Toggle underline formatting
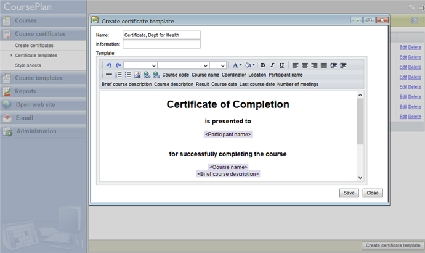 pyautogui.click(x=282, y=65)
